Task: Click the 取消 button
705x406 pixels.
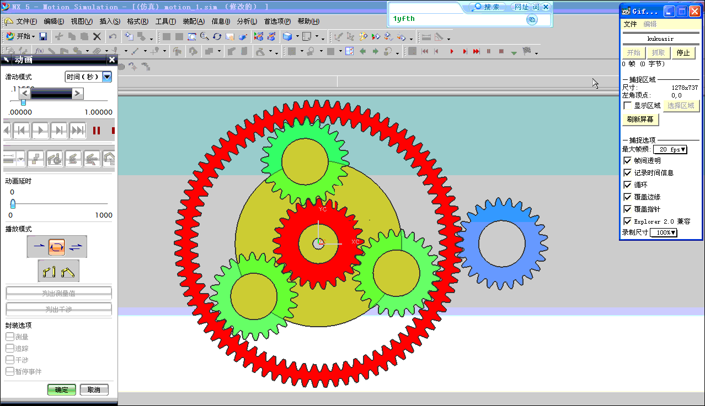Action: coord(94,389)
